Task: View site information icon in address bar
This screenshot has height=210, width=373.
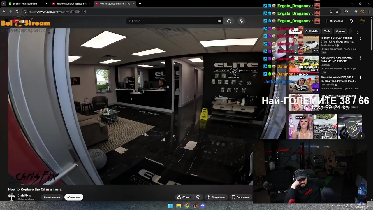Action: pos(25,12)
